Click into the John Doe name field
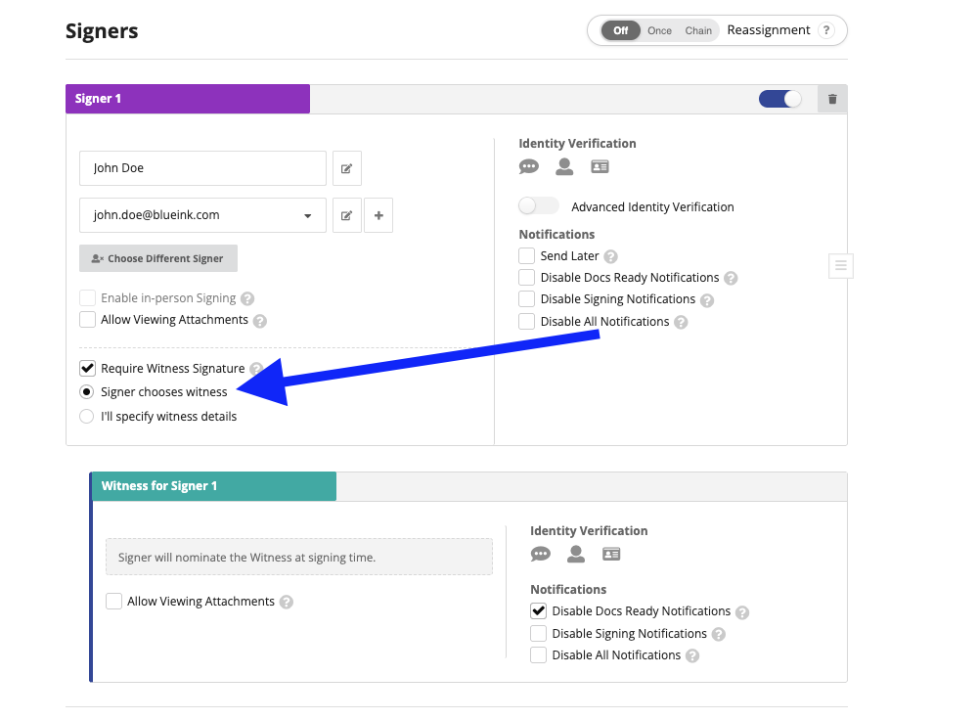Viewport: 978px width, 720px height. tap(202, 168)
